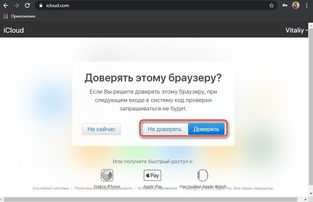Open the Приложения apps shortcut
This screenshot has width=313, height=202.
point(19,16)
